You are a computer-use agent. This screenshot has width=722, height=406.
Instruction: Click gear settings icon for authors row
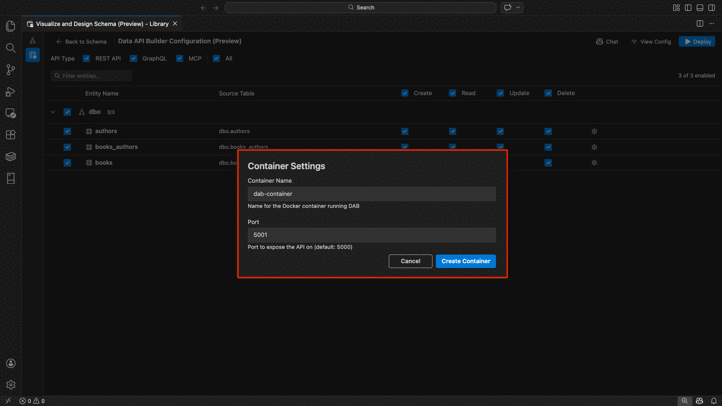pyautogui.click(x=594, y=132)
